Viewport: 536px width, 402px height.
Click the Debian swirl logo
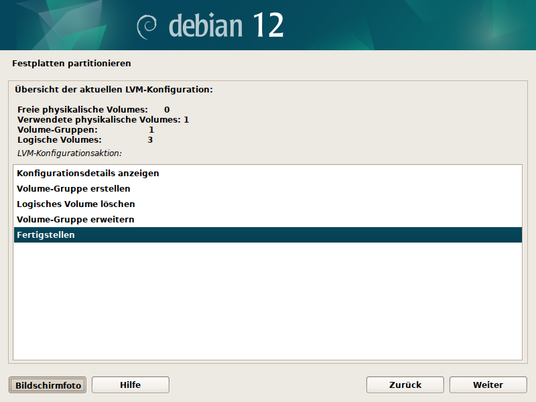[147, 26]
